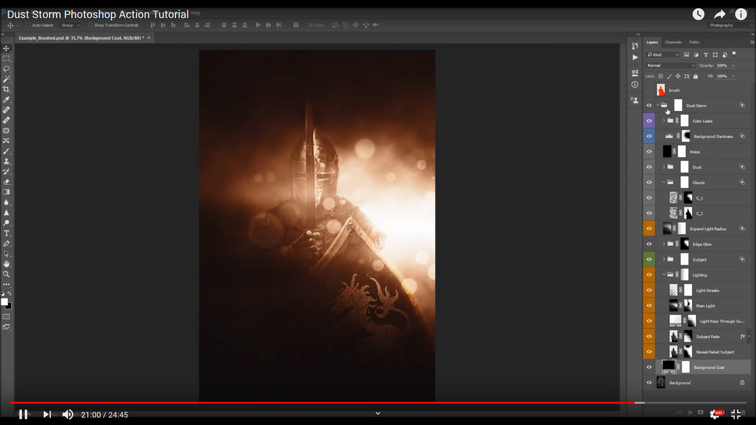Screen dimensions: 756x425
Task: Expand the Edge Glow group
Action: pyautogui.click(x=663, y=244)
